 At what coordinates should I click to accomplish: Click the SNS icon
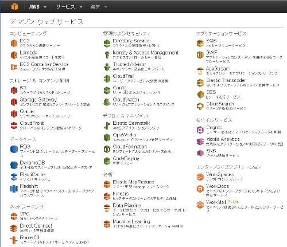pos(200,153)
